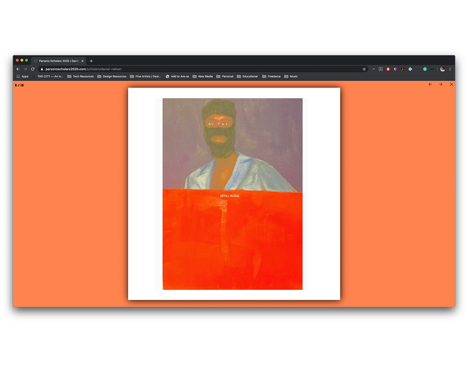Click the browser forward button

pyautogui.click(x=26, y=69)
